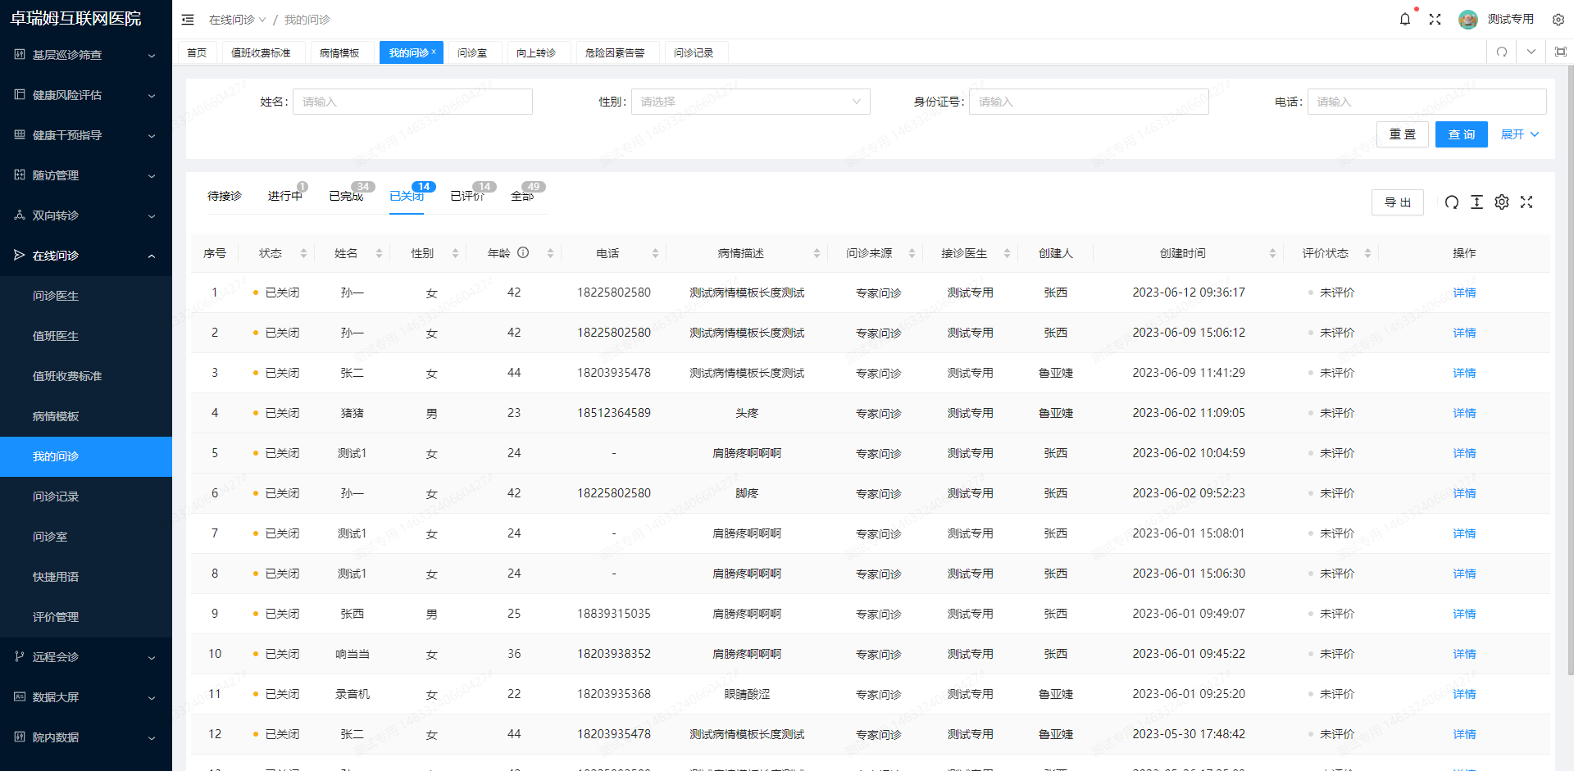This screenshot has height=771, width=1574.
Task: Close the 我的问诊 tab
Action: 434,52
